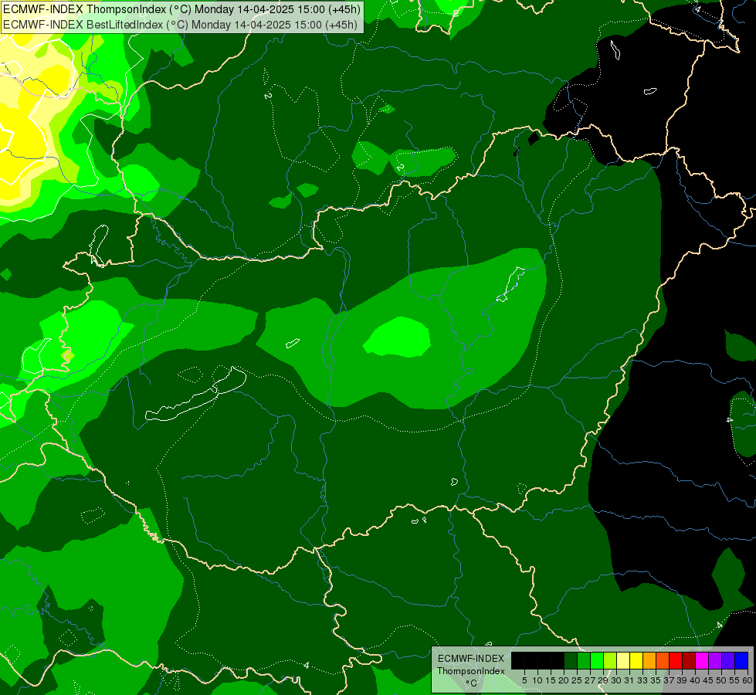756x695 pixels.
Task: Click the legend tick value 25
Action: coord(577,680)
